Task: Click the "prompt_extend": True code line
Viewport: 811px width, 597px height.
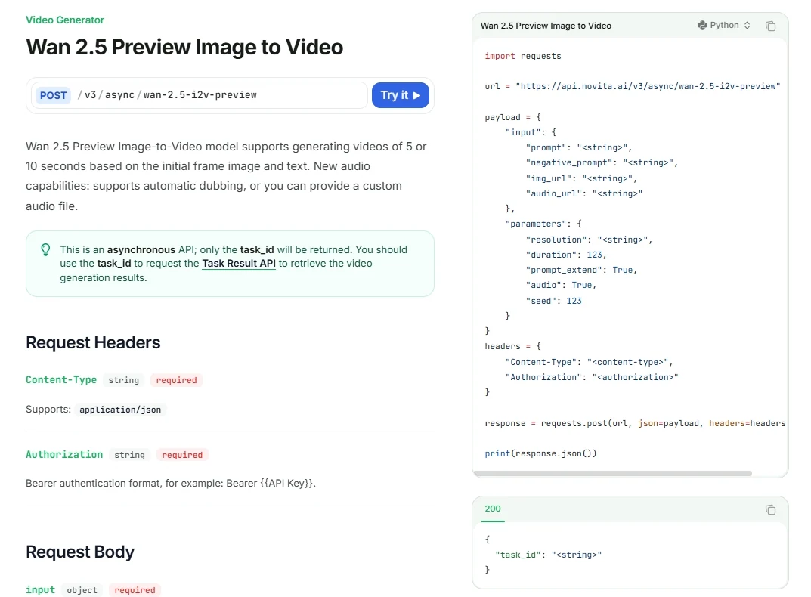Action: click(581, 270)
